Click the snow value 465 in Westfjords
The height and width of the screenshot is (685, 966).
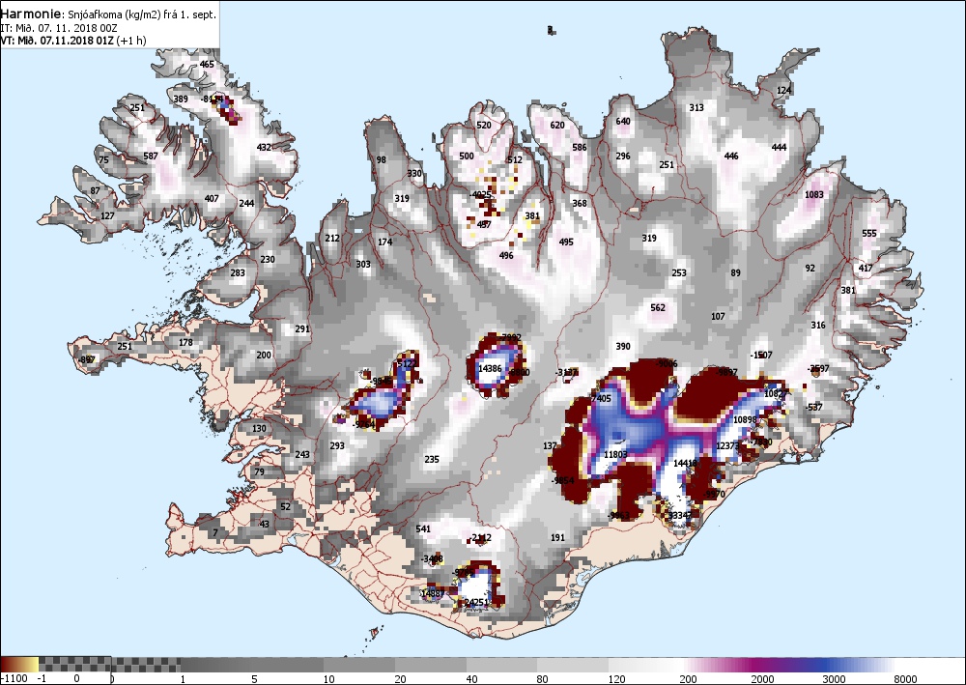[x=207, y=64]
